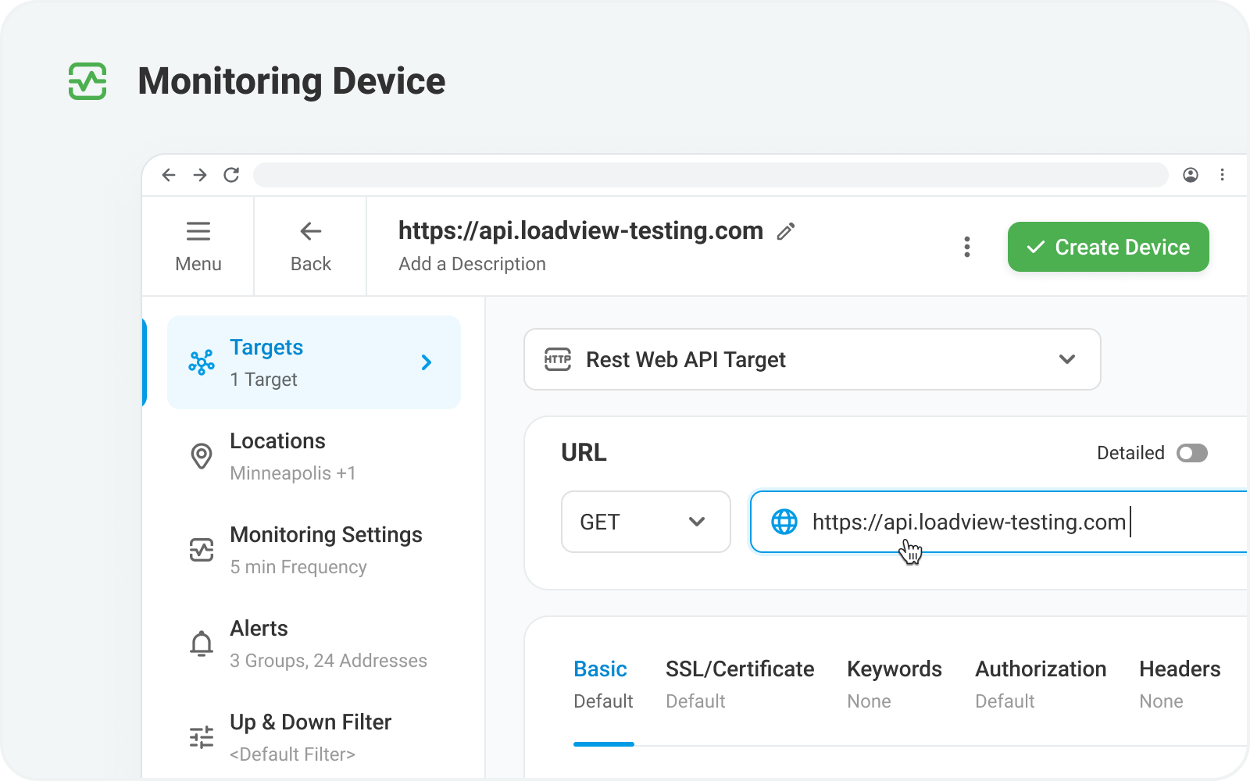Click the globe icon in the URL field
Screen dimensions: 1250x781
784,522
